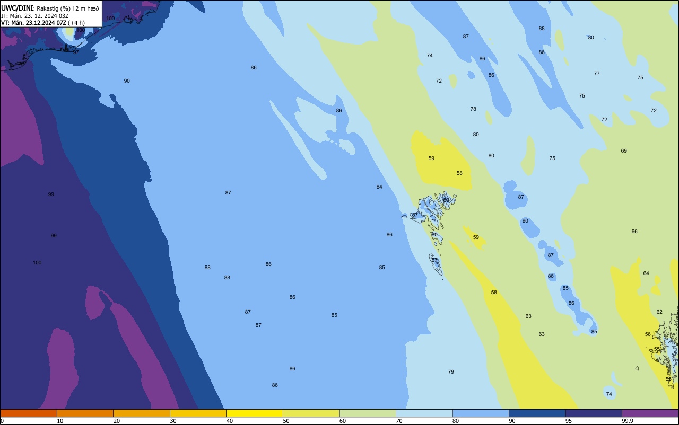Pick the '77' humidity value
Image resolution: width=679 pixels, height=425 pixels.
click(597, 73)
